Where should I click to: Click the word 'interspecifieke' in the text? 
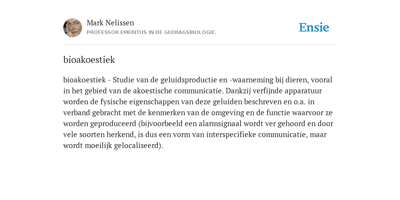[231, 135]
